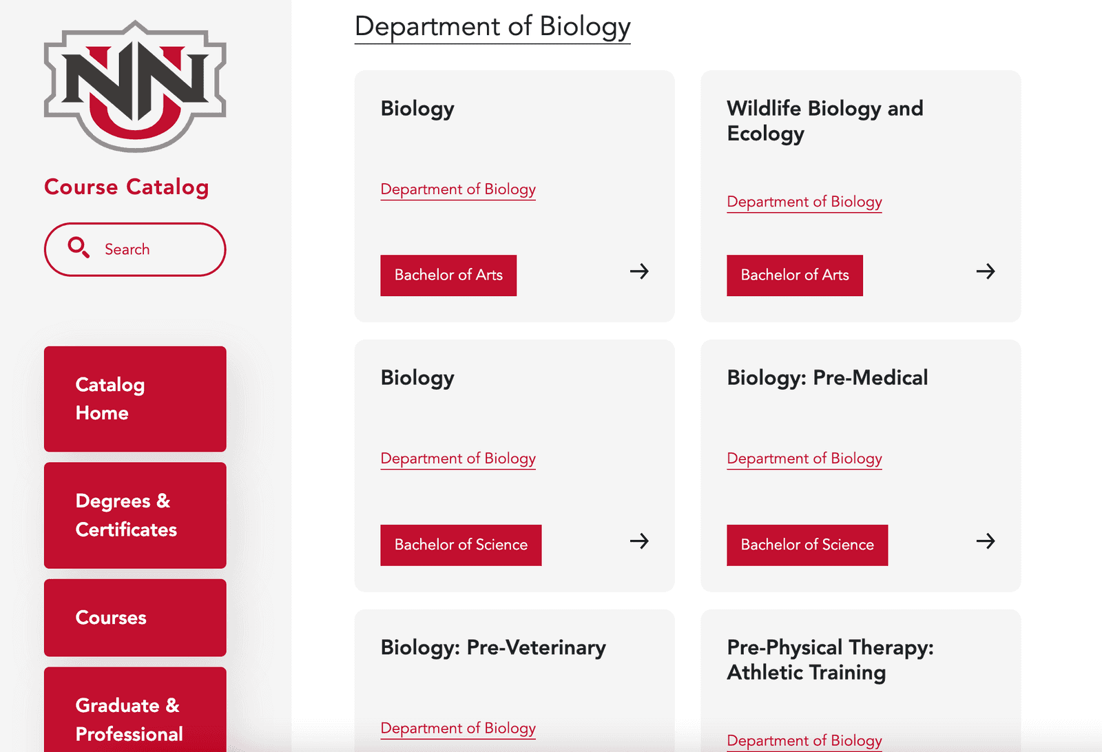Click the arrow on the Biology Bachelor of Arts card
The image size is (1102, 752).
639,271
